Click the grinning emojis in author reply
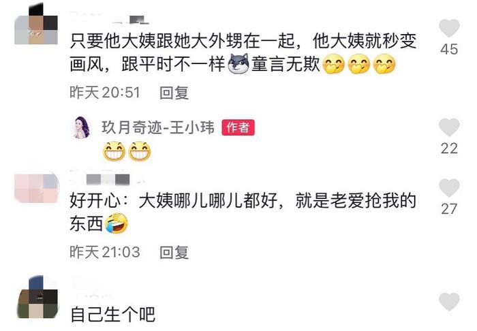This screenshot has height=331, width=477. (127, 151)
